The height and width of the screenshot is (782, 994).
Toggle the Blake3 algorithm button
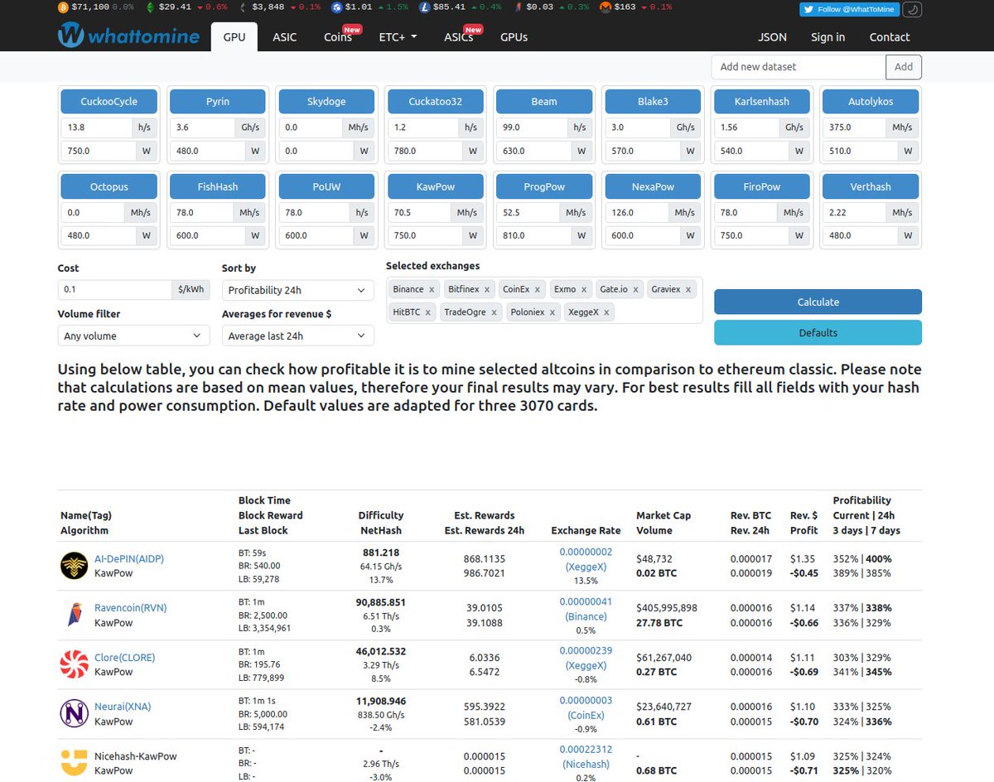653,101
